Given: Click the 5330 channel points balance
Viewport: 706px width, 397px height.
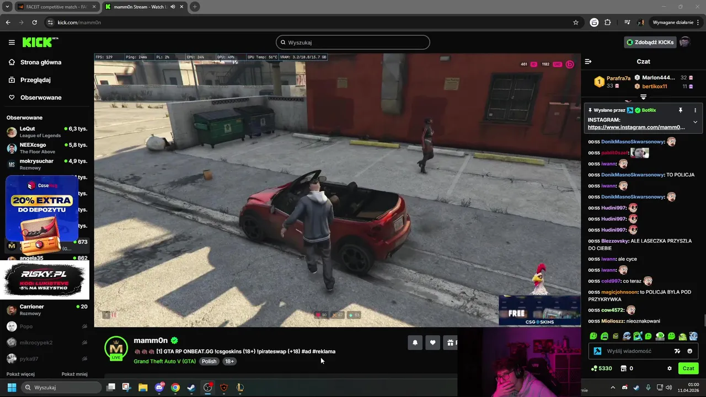Looking at the screenshot, I should click(x=601, y=368).
